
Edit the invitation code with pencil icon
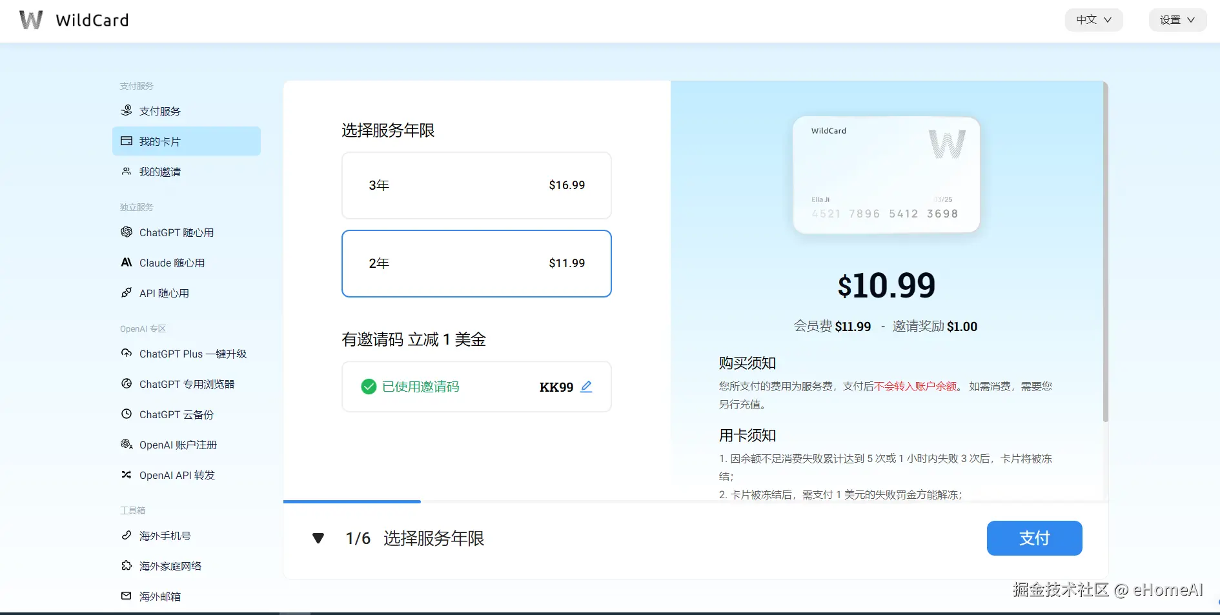586,387
